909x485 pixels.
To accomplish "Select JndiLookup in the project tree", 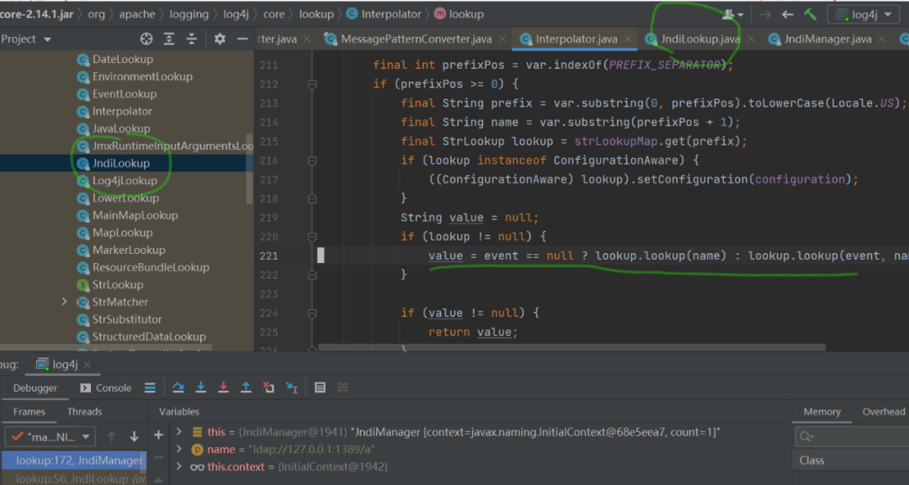I will click(120, 163).
